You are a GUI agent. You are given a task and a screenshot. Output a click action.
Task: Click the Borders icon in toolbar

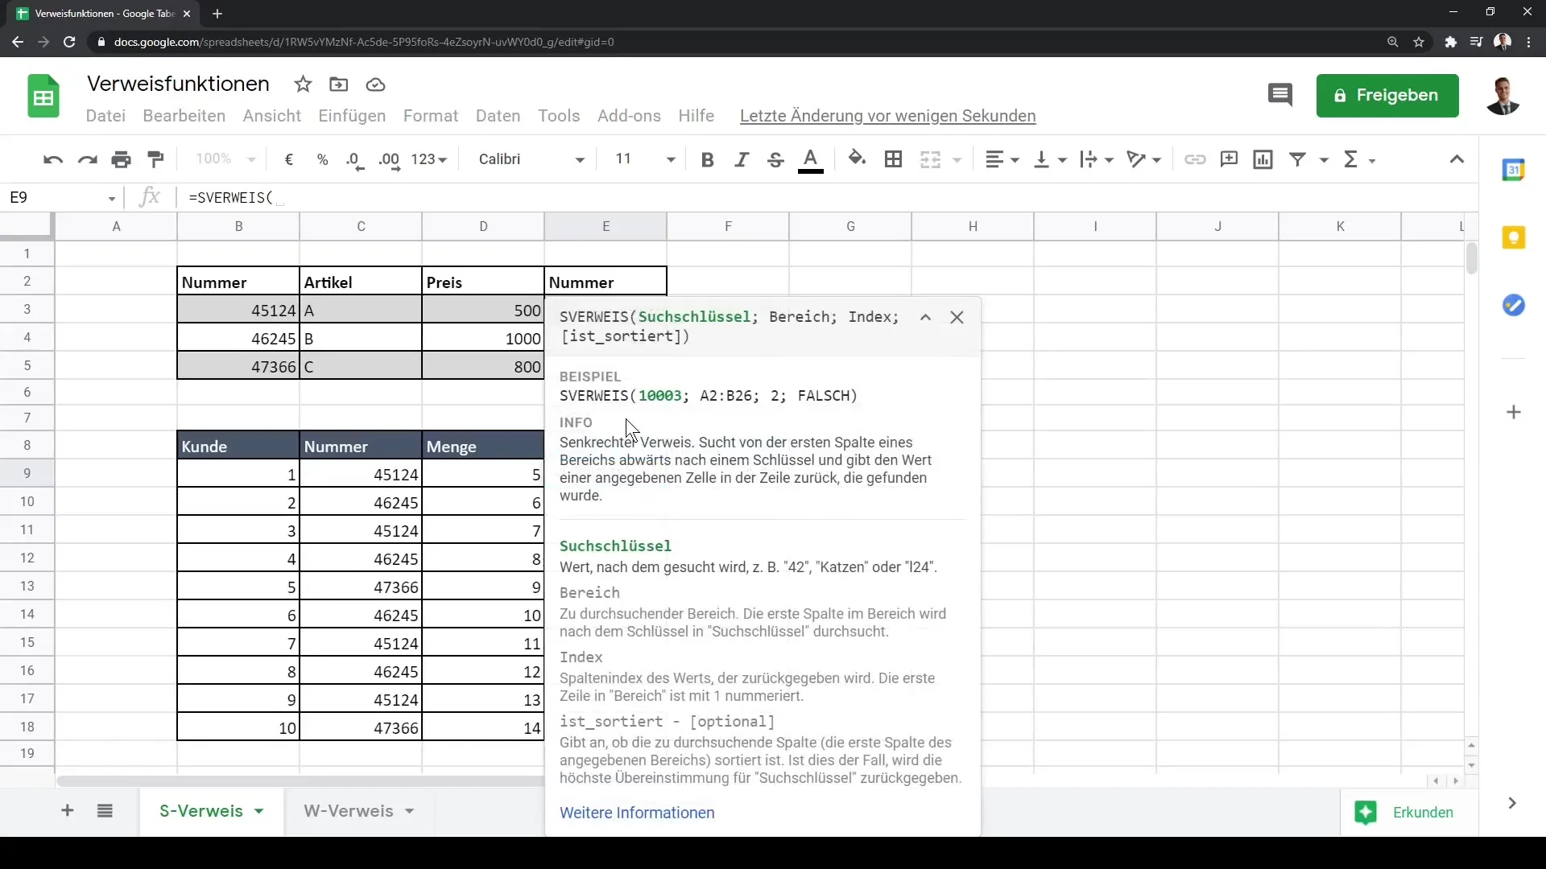pos(894,159)
